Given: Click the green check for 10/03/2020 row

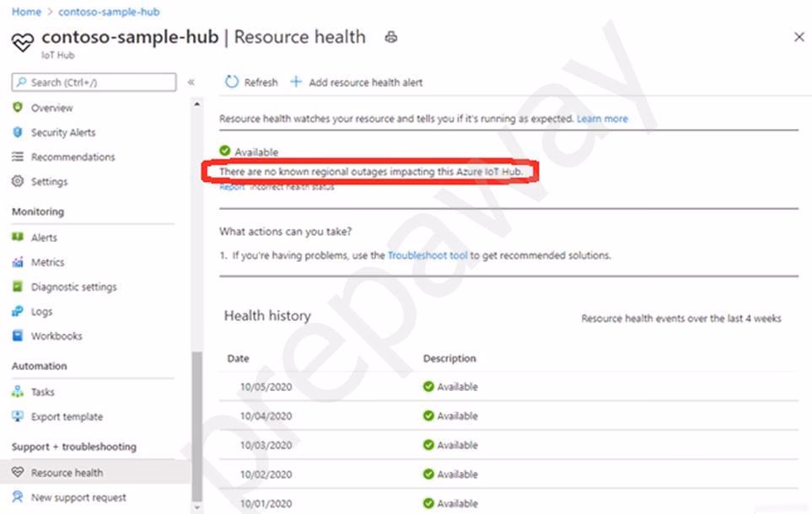Looking at the screenshot, I should 428,445.
